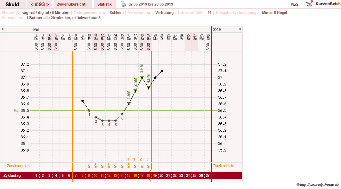Viewport: 341px width, 189px height.
Task: Click low temperature point numbered 3
Action: (103, 121)
